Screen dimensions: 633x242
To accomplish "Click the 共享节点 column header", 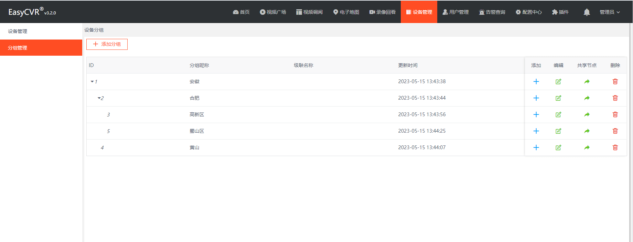I will pyautogui.click(x=587, y=65).
